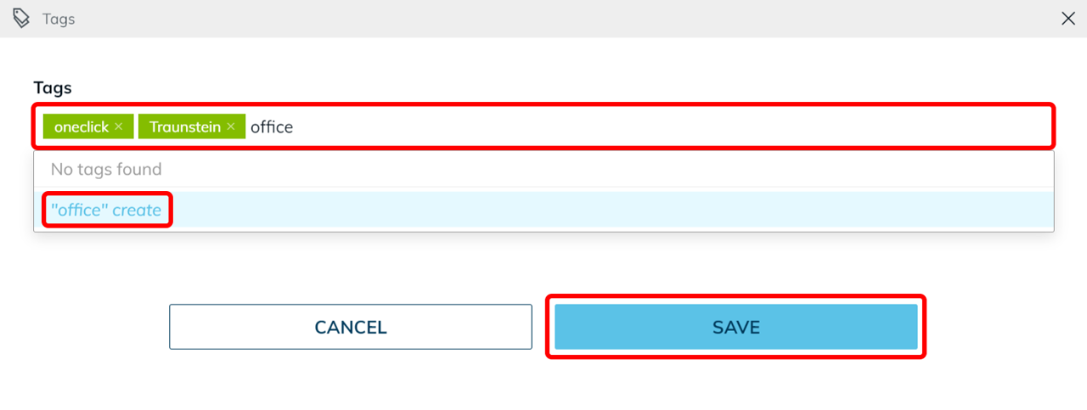Click the Tags title text in header

click(59, 19)
